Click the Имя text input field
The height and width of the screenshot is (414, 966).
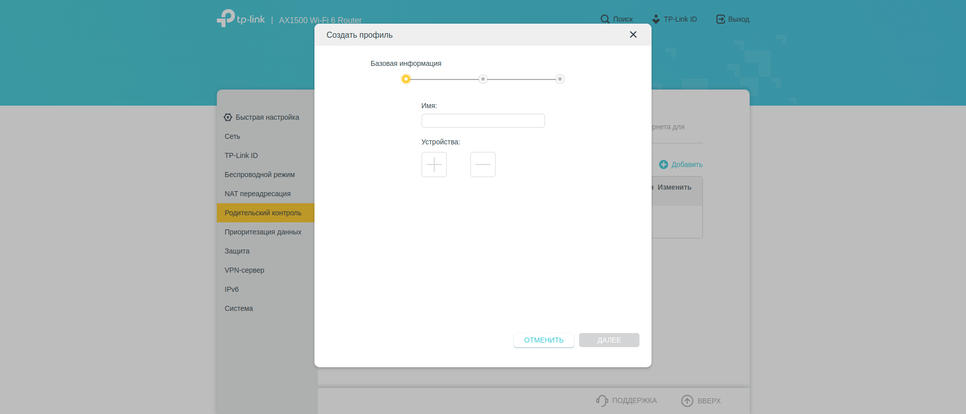coord(482,121)
